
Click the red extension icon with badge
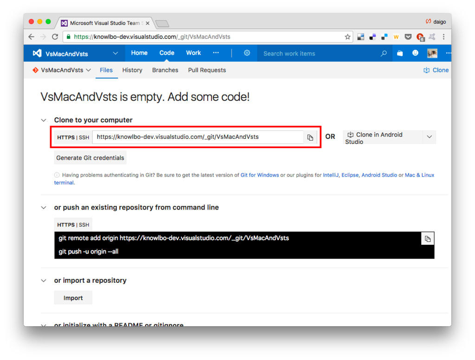(x=420, y=37)
